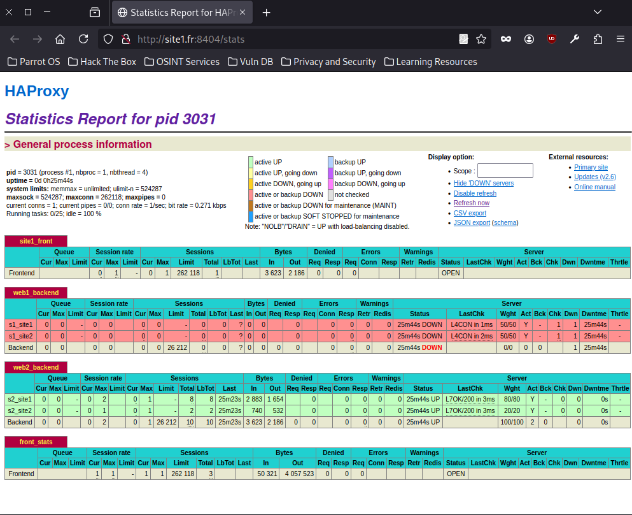Click the 100/100 weight cell of web2 Backend

click(512, 422)
